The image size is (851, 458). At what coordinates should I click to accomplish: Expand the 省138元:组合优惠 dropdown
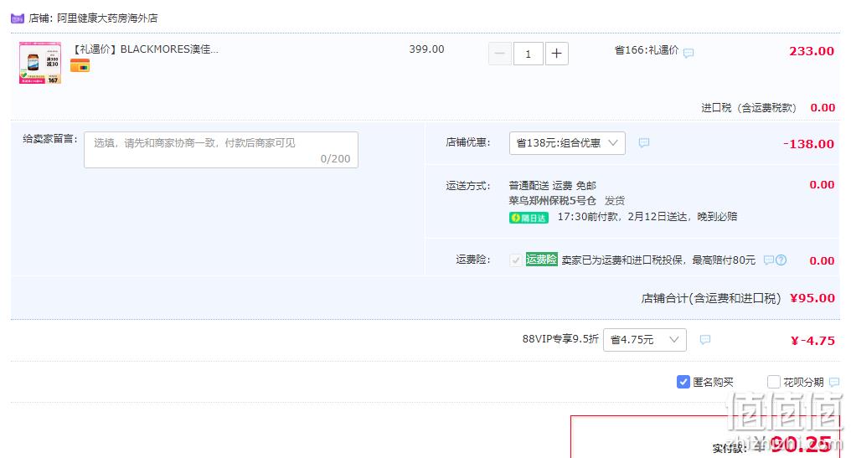coord(567,143)
